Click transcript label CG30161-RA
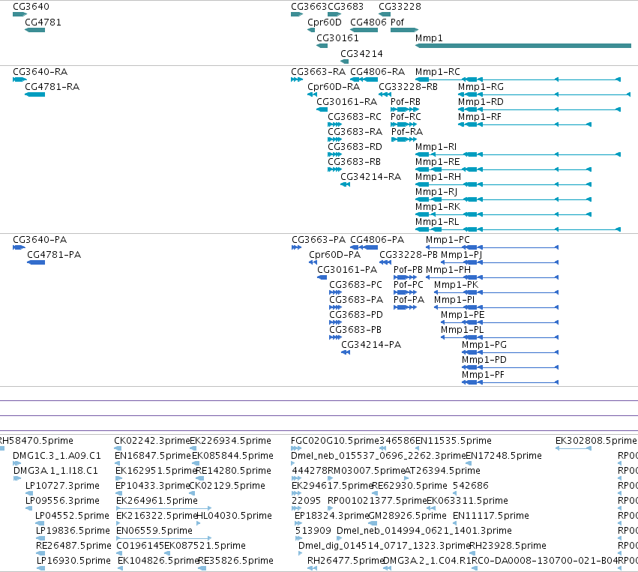This screenshot has width=638, height=572. [x=346, y=102]
